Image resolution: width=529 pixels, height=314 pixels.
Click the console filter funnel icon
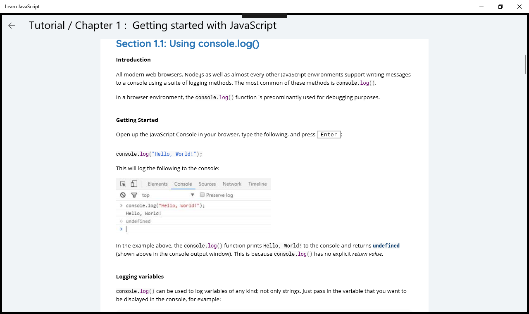click(134, 195)
